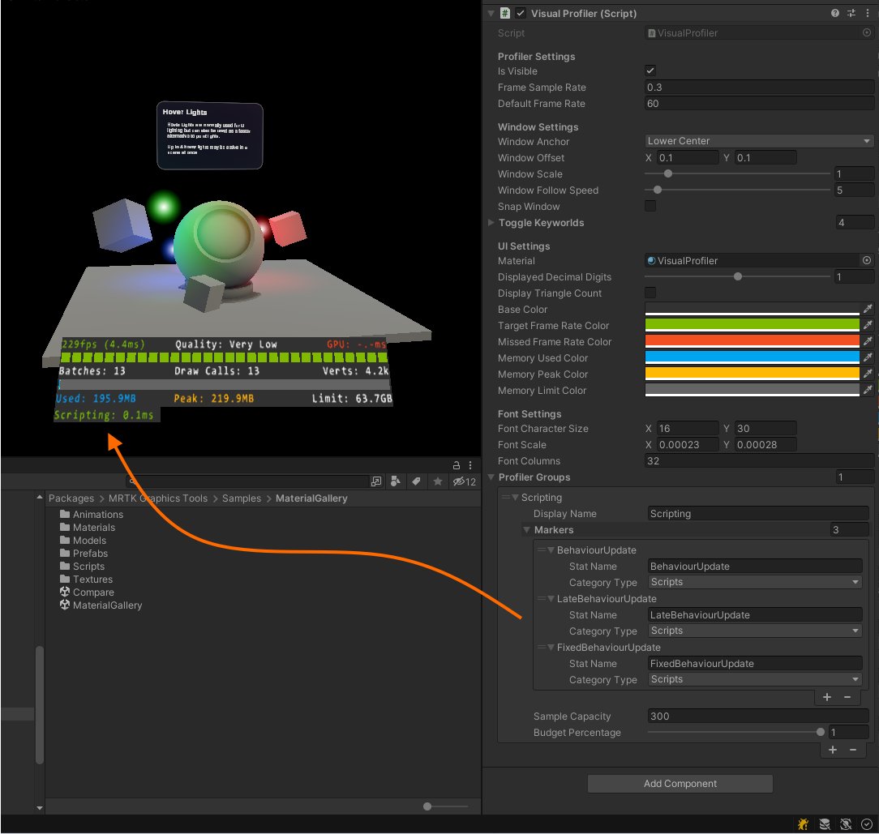Click the search-by-type icon in the Project toolbar
The width and height of the screenshot is (879, 834).
(395, 481)
